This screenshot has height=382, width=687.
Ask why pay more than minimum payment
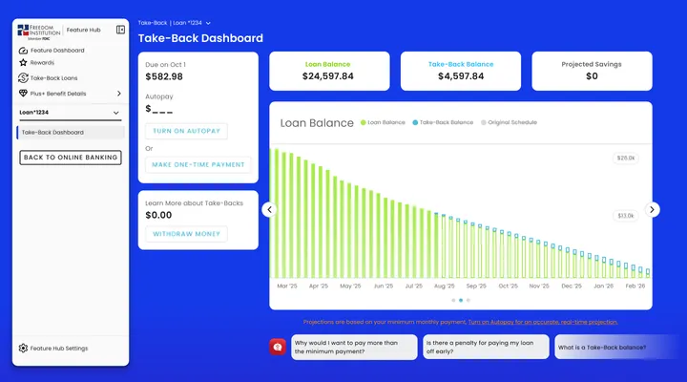click(x=354, y=347)
